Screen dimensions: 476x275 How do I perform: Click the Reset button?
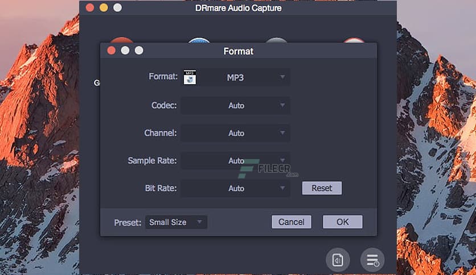tap(322, 188)
